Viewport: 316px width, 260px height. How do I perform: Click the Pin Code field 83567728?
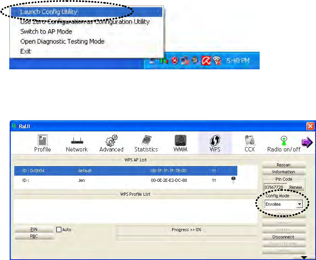coord(275,187)
